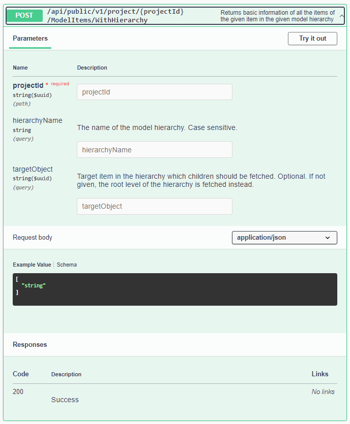Click the Responses section header
Image resolution: width=350 pixels, height=424 pixels.
tap(30, 344)
